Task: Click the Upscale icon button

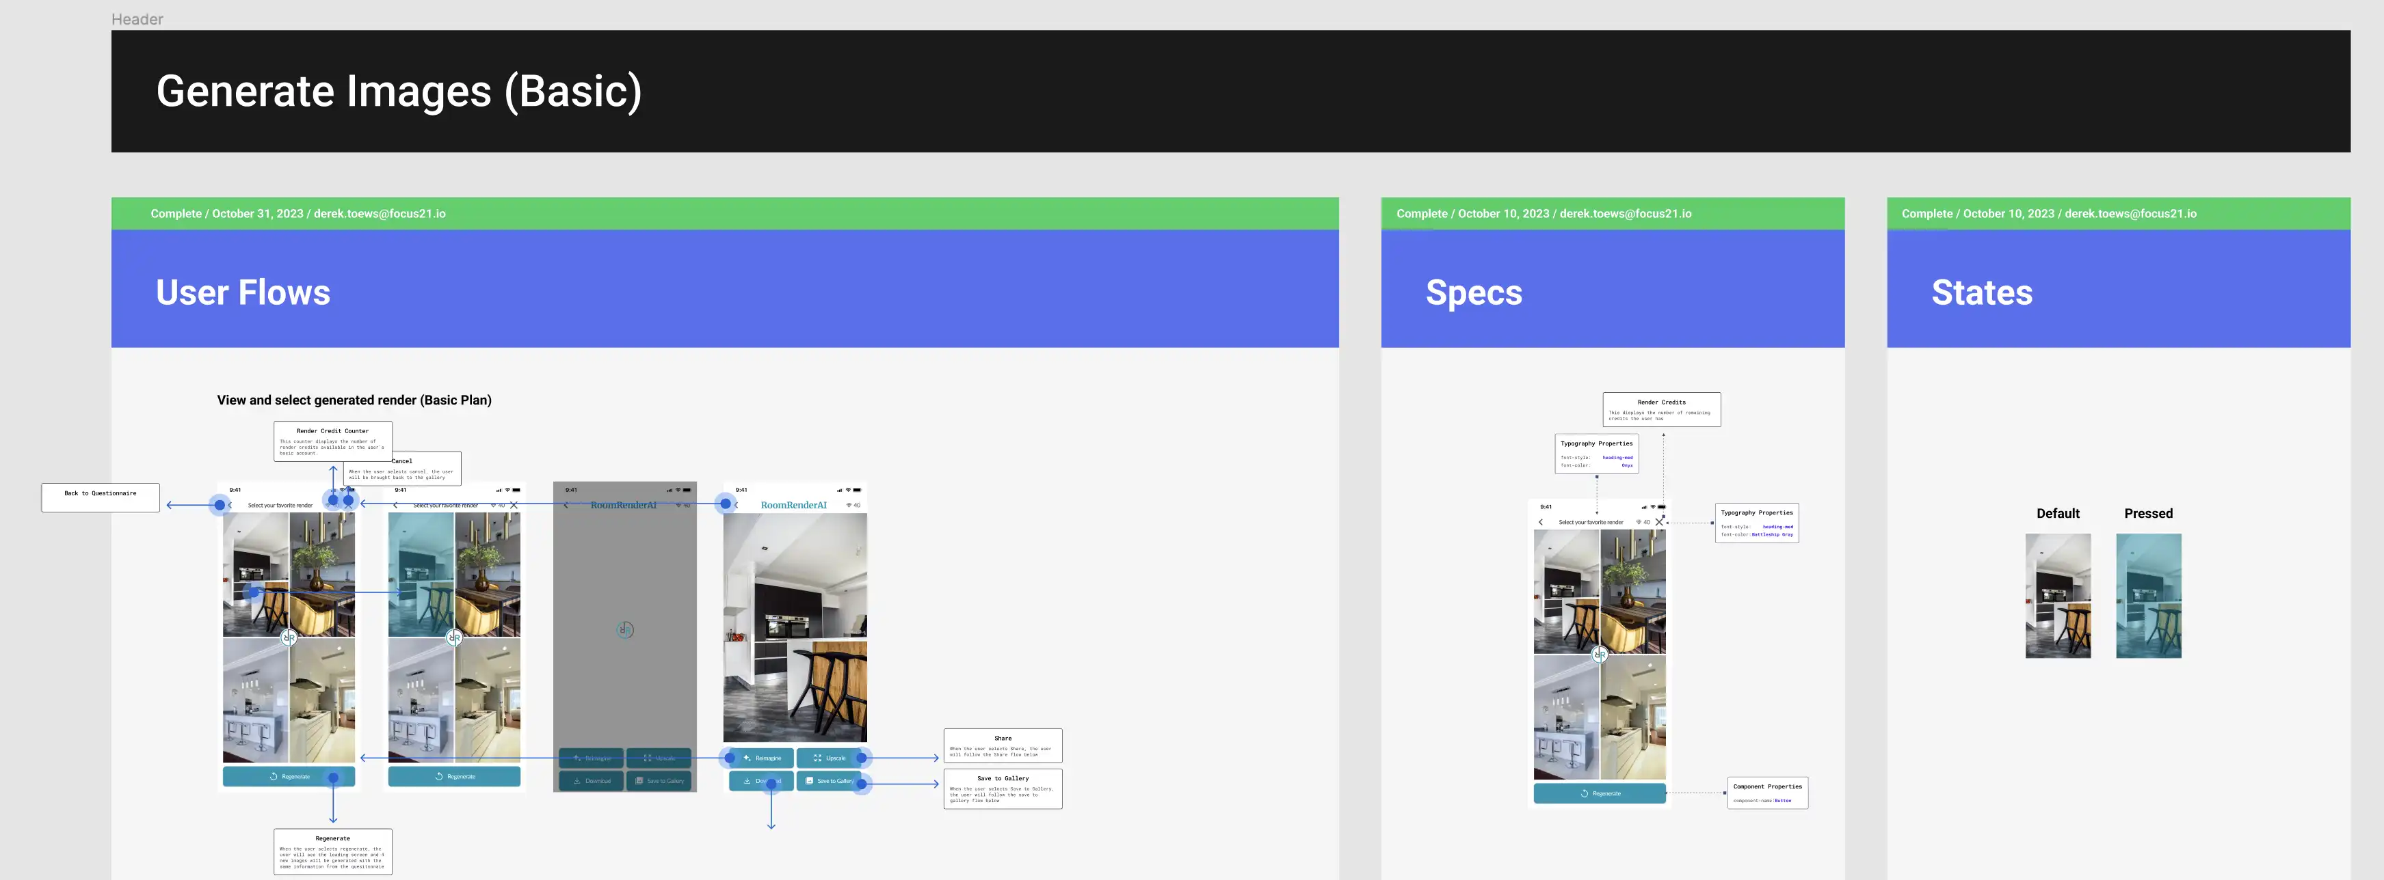Action: click(x=817, y=759)
